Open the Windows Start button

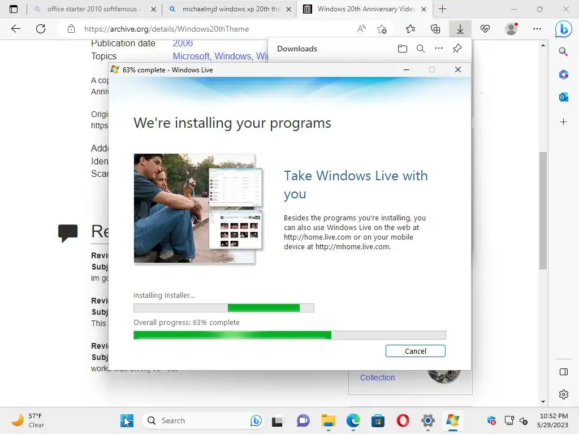point(127,420)
